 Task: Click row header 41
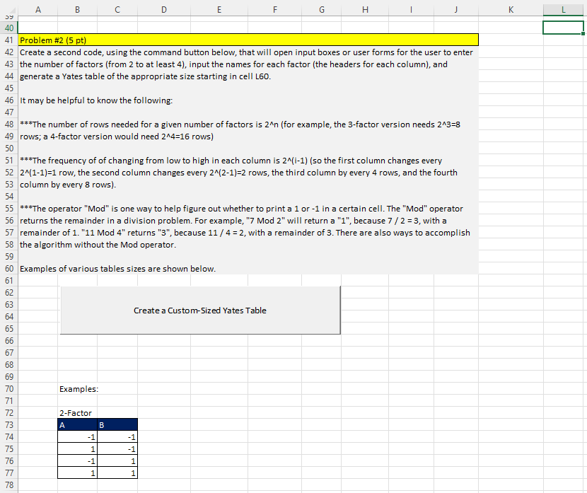[9, 40]
